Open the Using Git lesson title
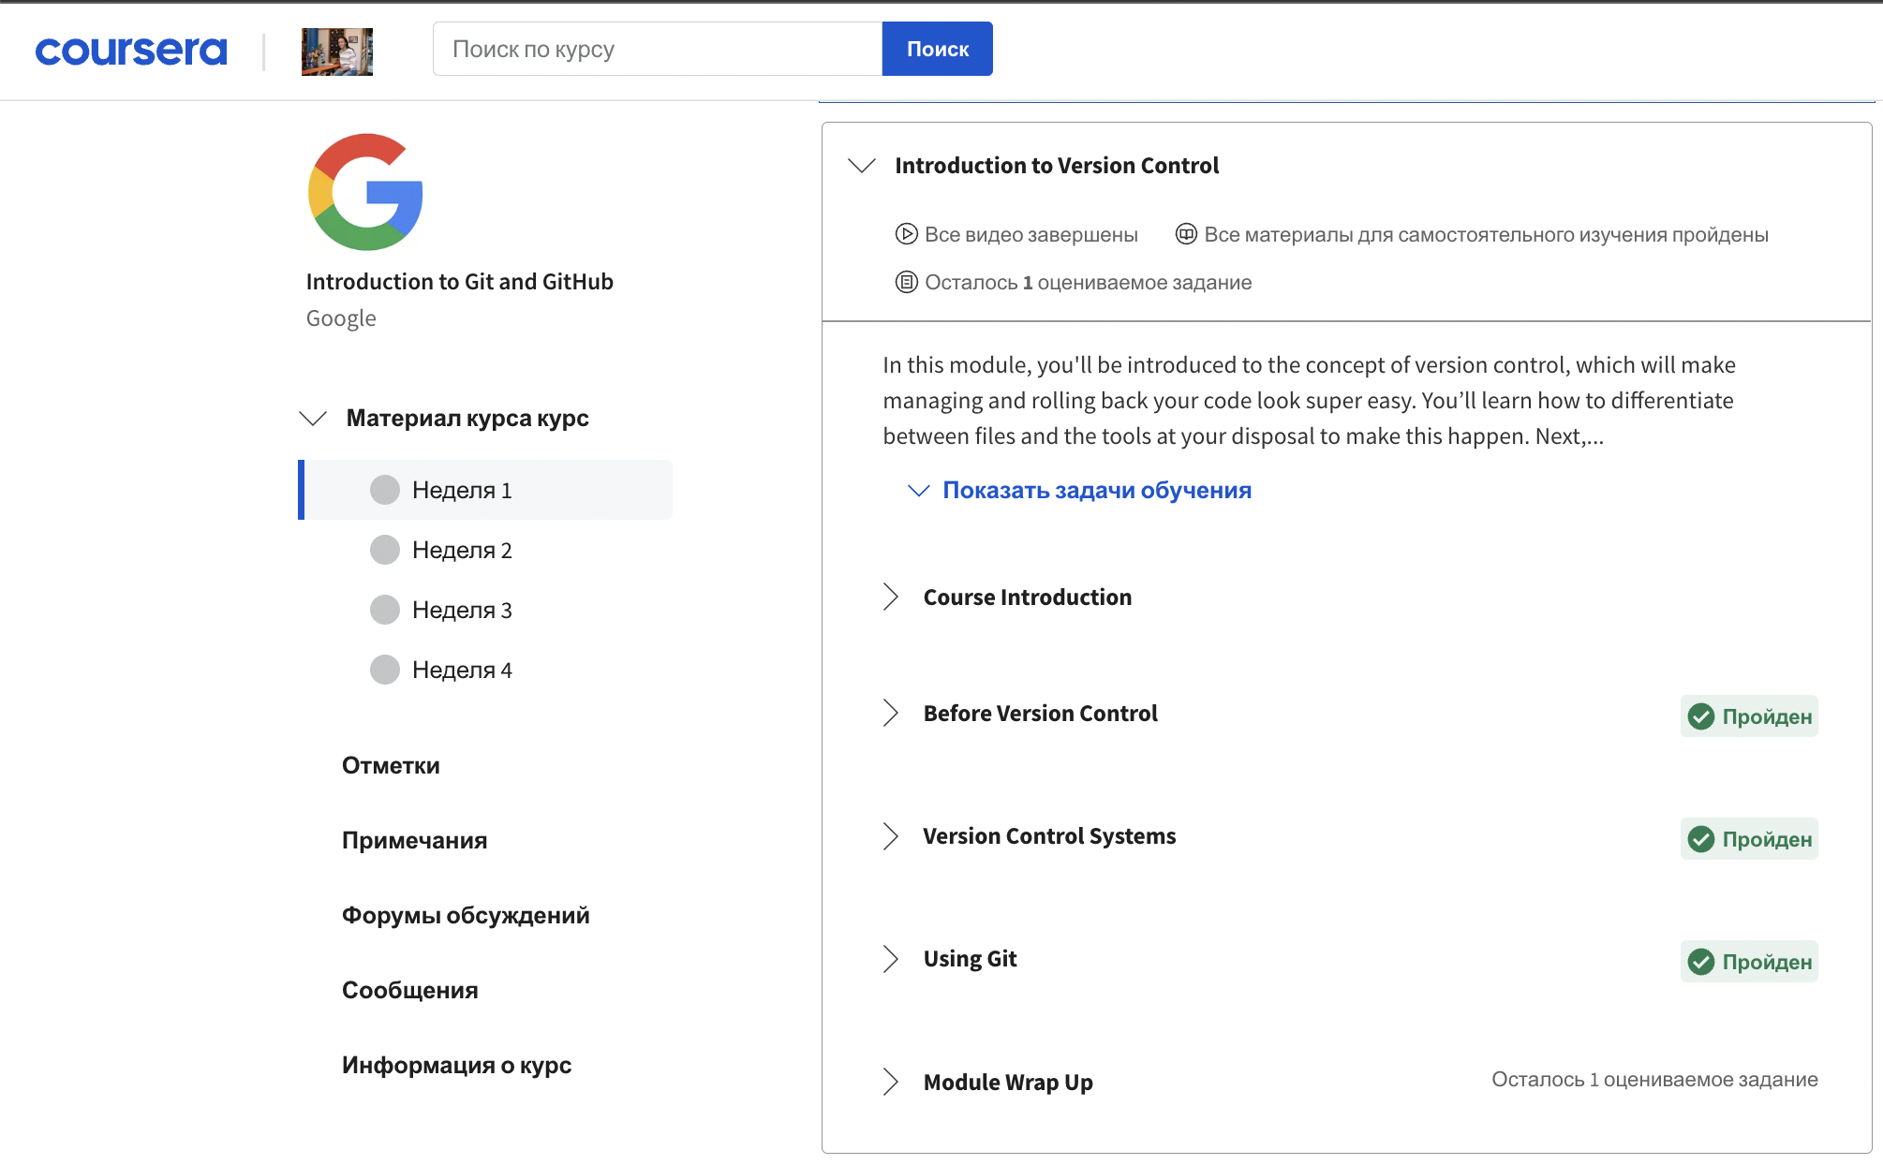This screenshot has width=1883, height=1165. pyautogui.click(x=970, y=958)
